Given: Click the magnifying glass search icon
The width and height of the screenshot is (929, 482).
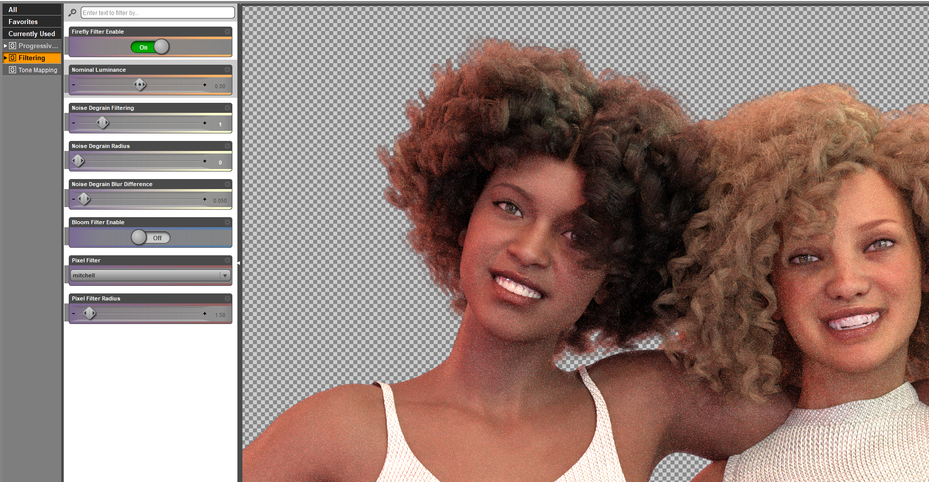Looking at the screenshot, I should [72, 13].
